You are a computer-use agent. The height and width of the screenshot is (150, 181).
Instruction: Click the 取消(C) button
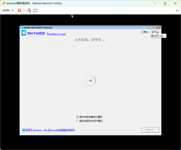pyautogui.click(x=150, y=130)
